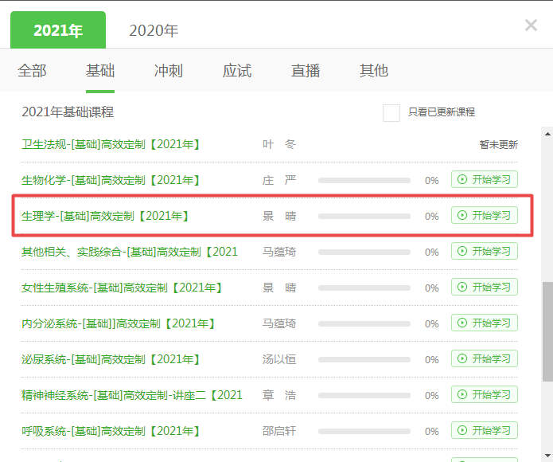Click play icon for 其他相关、实践综合 course
The image size is (553, 462).
click(462, 252)
